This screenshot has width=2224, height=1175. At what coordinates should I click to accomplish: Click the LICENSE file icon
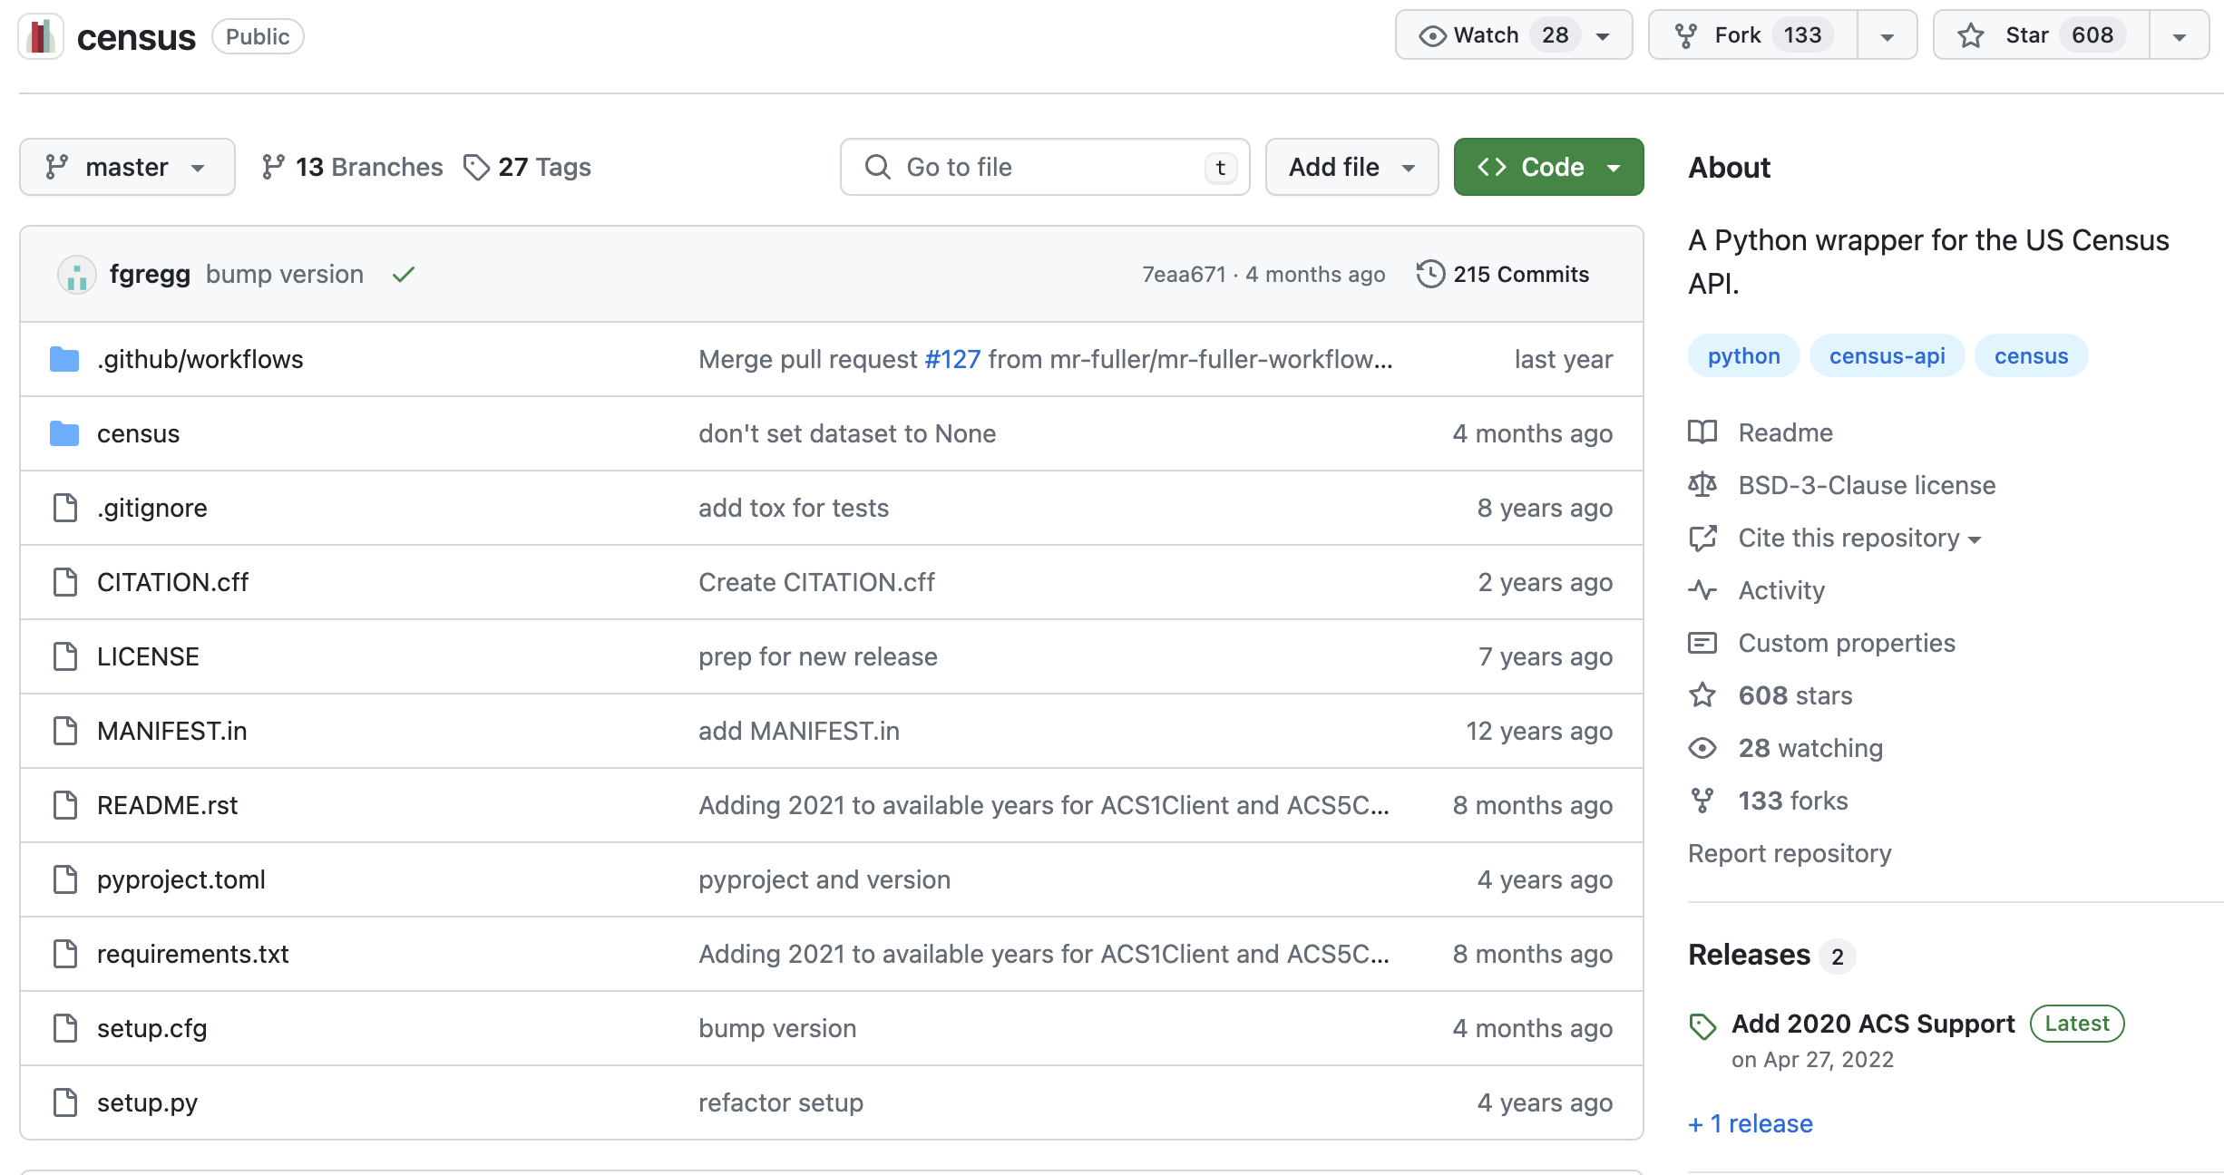coord(65,656)
